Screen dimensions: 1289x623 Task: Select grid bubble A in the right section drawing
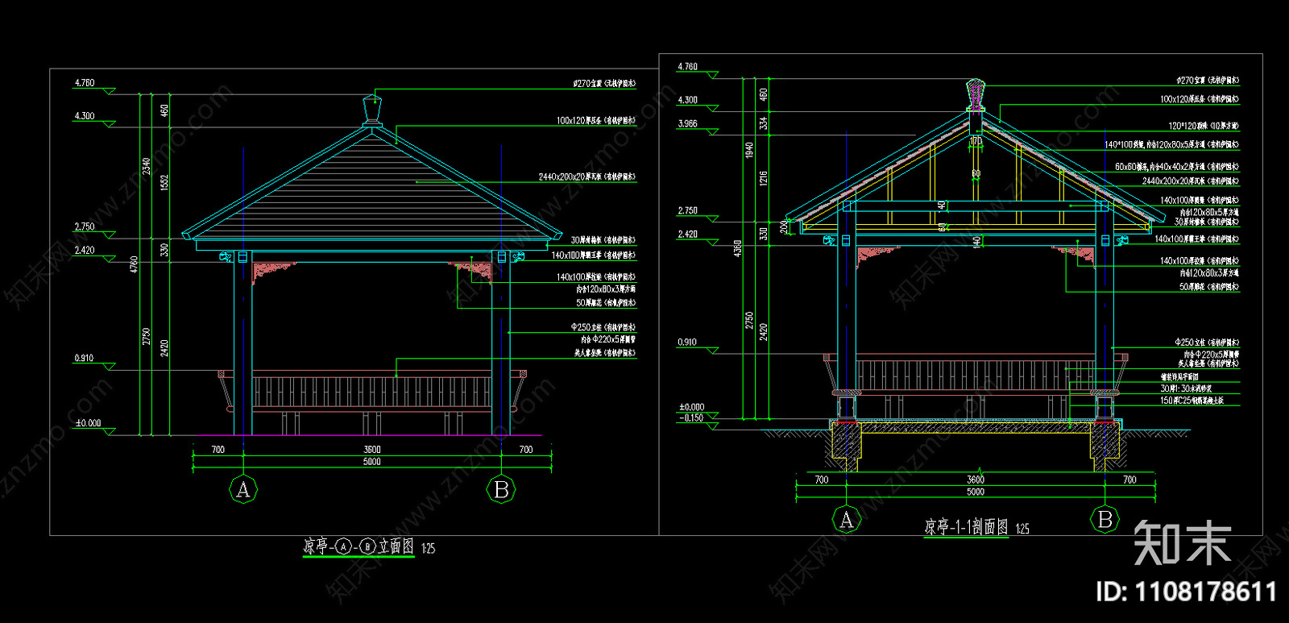(x=846, y=520)
